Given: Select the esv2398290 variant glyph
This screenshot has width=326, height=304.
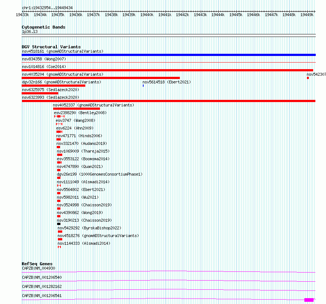Looking at the screenshot, I should (x=59, y=116).
